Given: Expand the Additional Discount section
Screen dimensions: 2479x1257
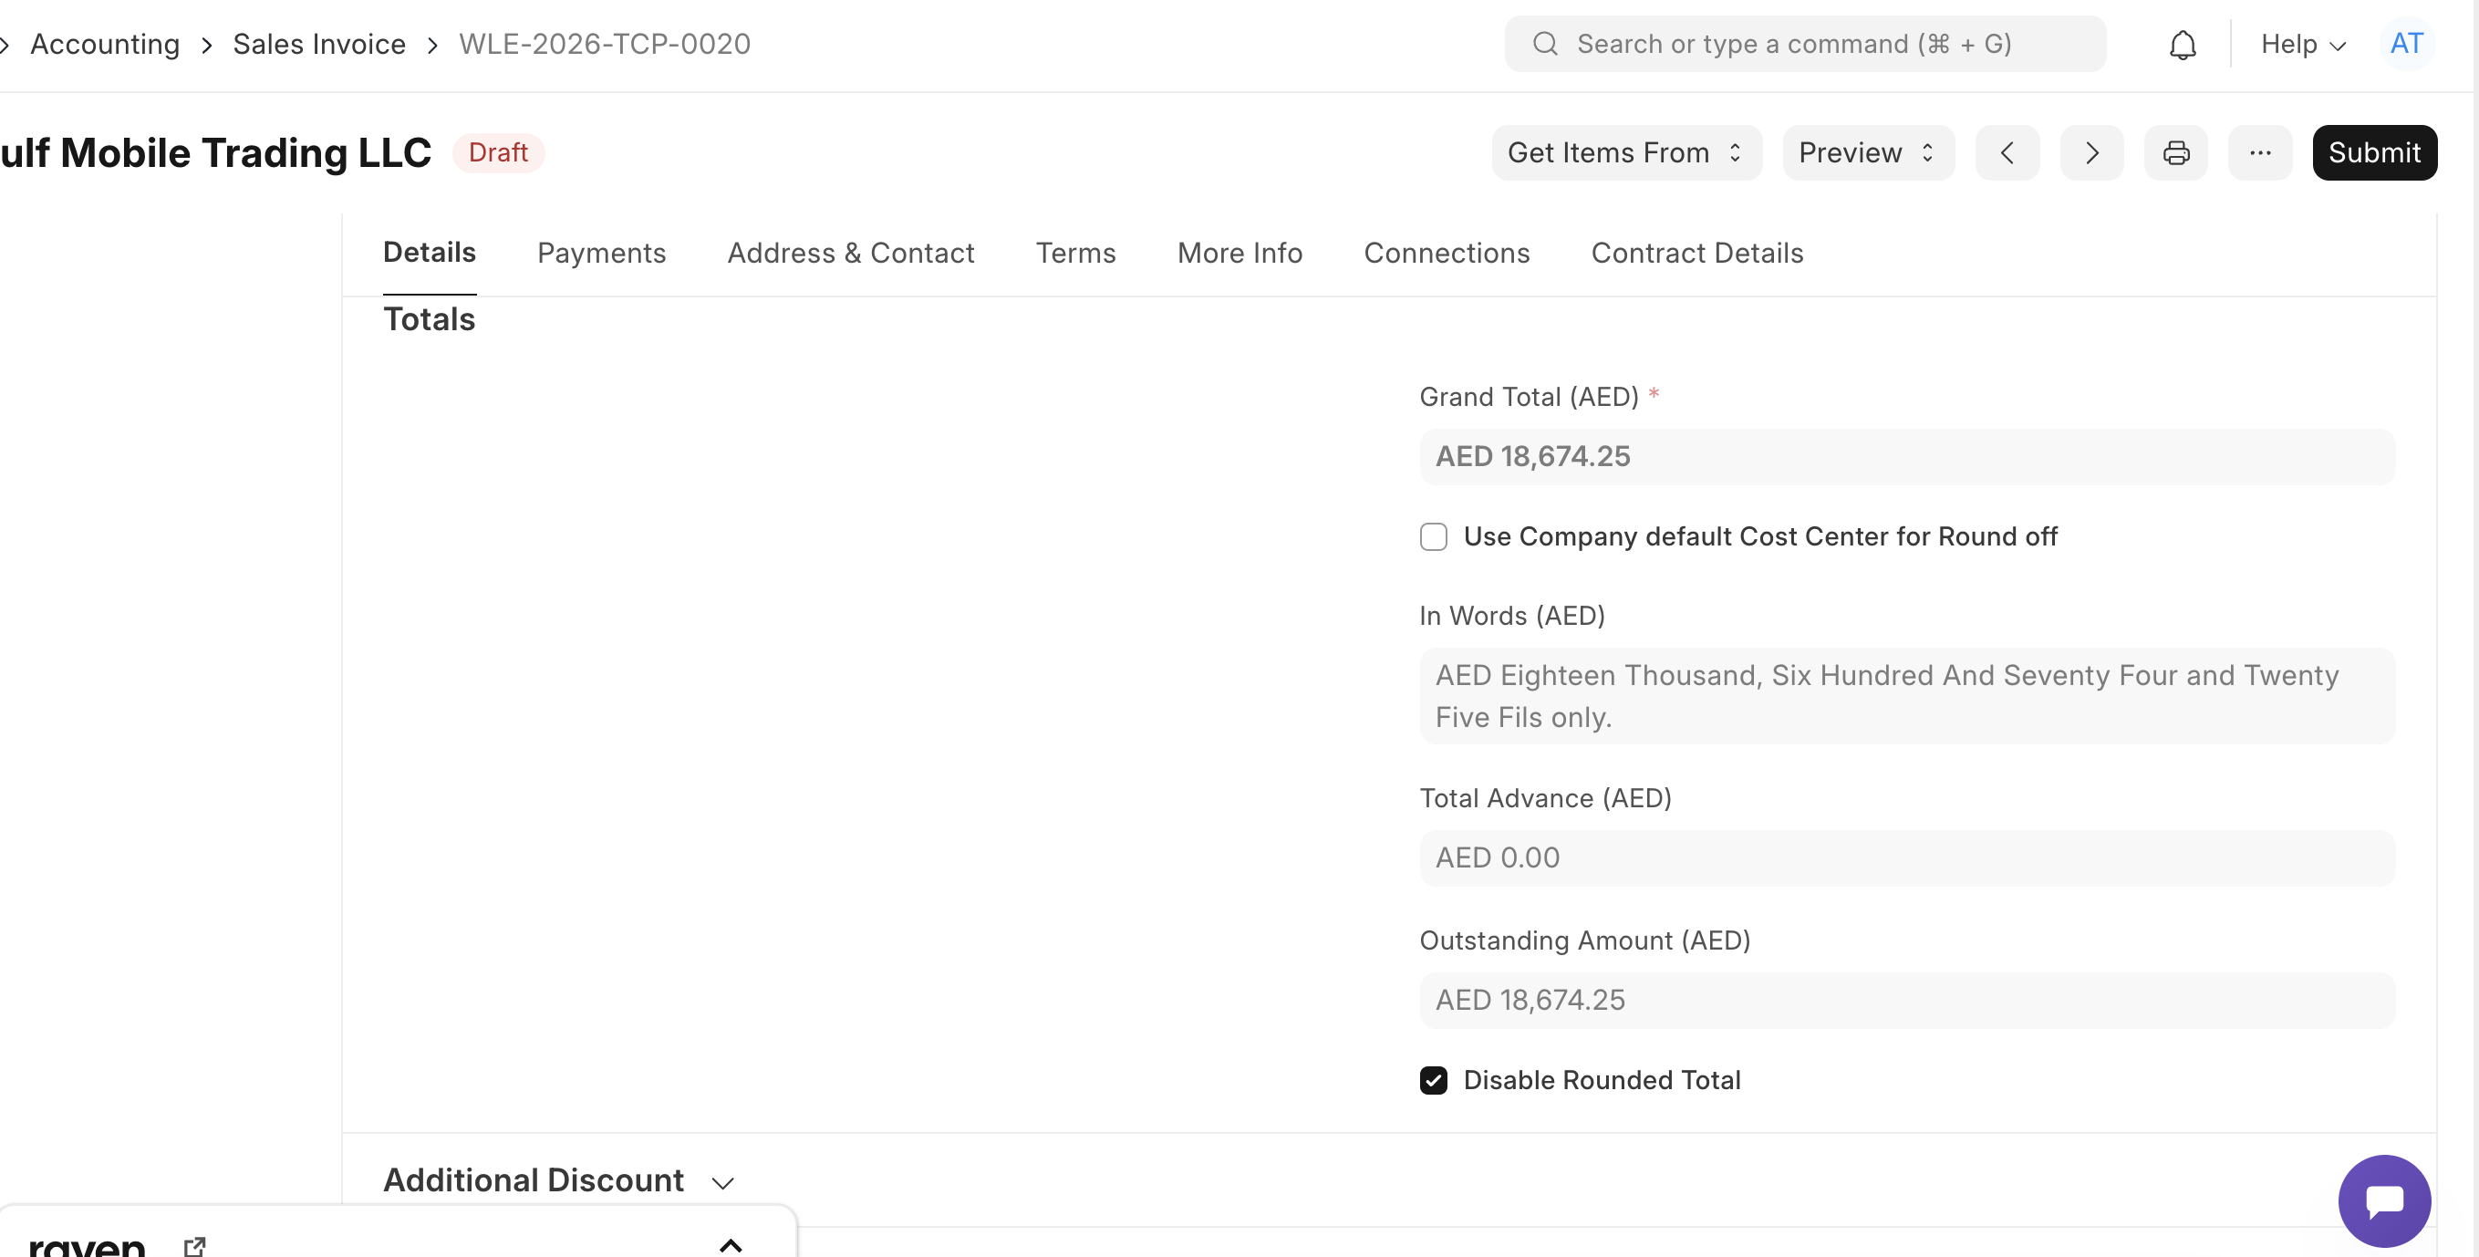Looking at the screenshot, I should pos(558,1181).
